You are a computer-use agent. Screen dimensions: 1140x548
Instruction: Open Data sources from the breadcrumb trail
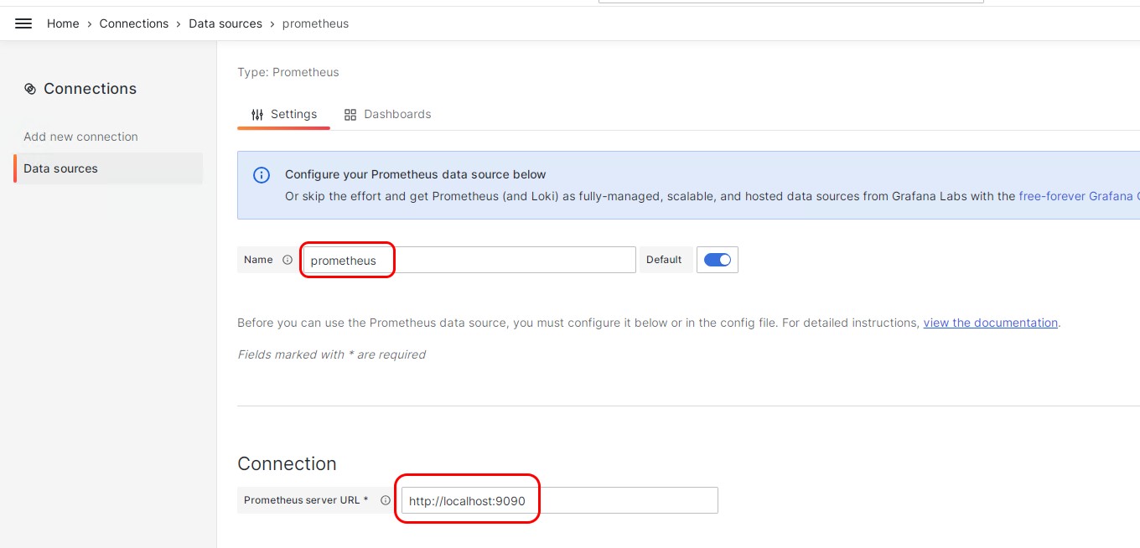(225, 23)
